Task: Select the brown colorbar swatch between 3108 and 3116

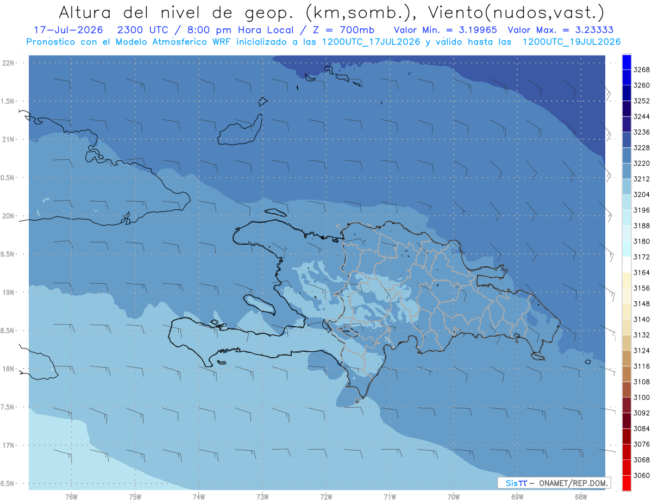Action: tap(626, 374)
